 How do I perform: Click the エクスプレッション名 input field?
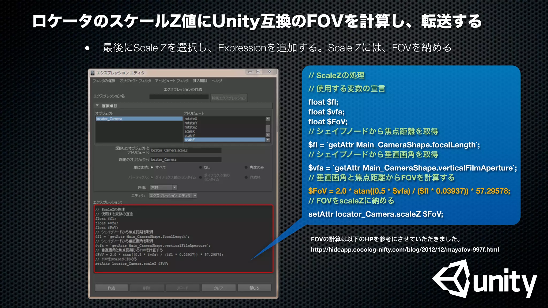[179, 97]
